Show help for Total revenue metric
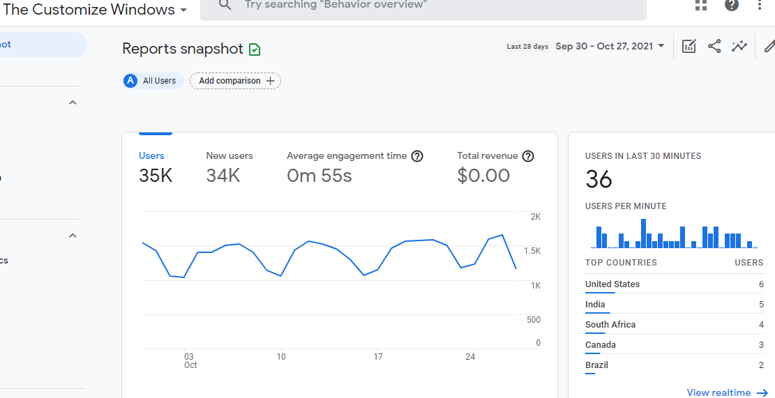This screenshot has width=775, height=398. [528, 157]
